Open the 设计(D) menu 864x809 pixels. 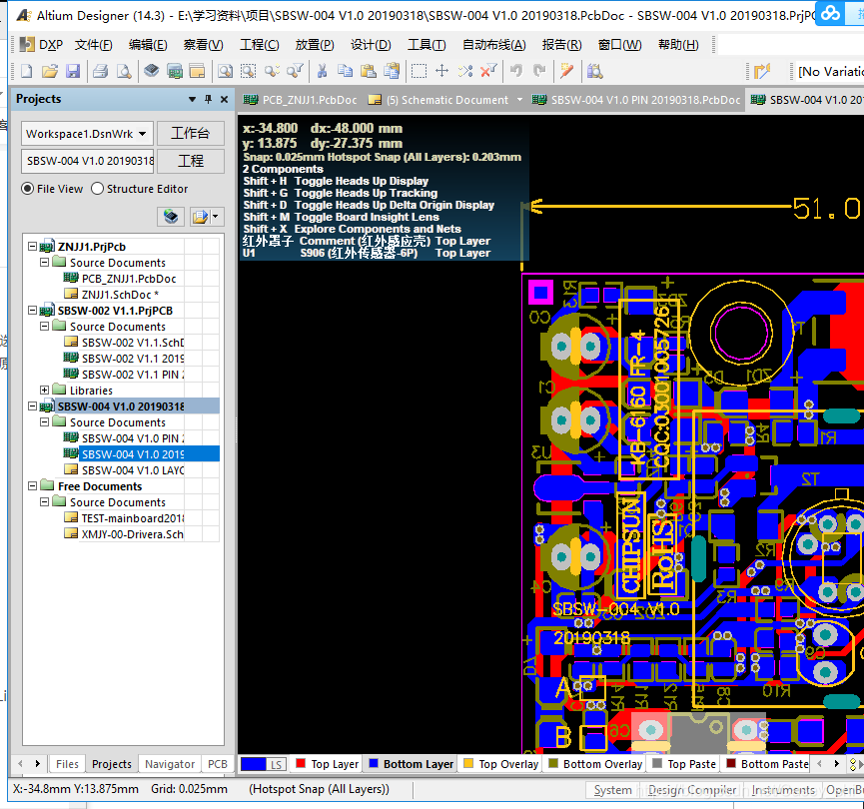[371, 45]
